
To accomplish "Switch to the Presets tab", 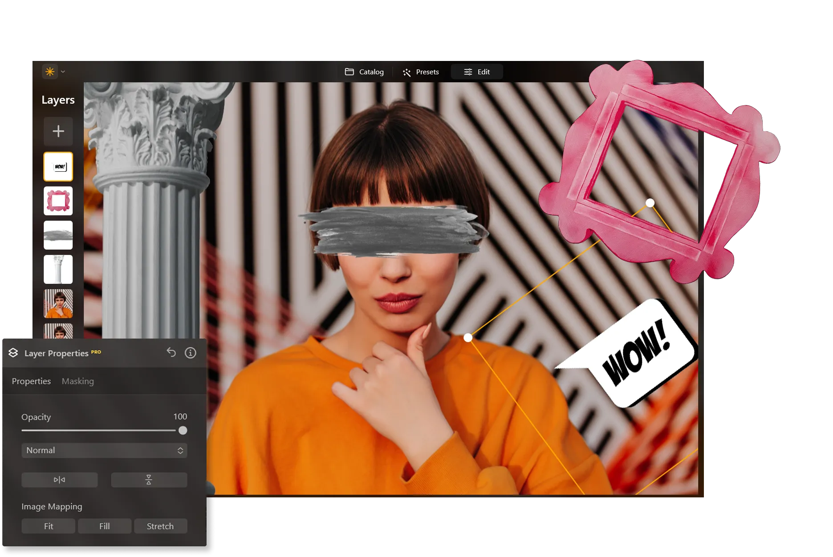I will tap(421, 72).
